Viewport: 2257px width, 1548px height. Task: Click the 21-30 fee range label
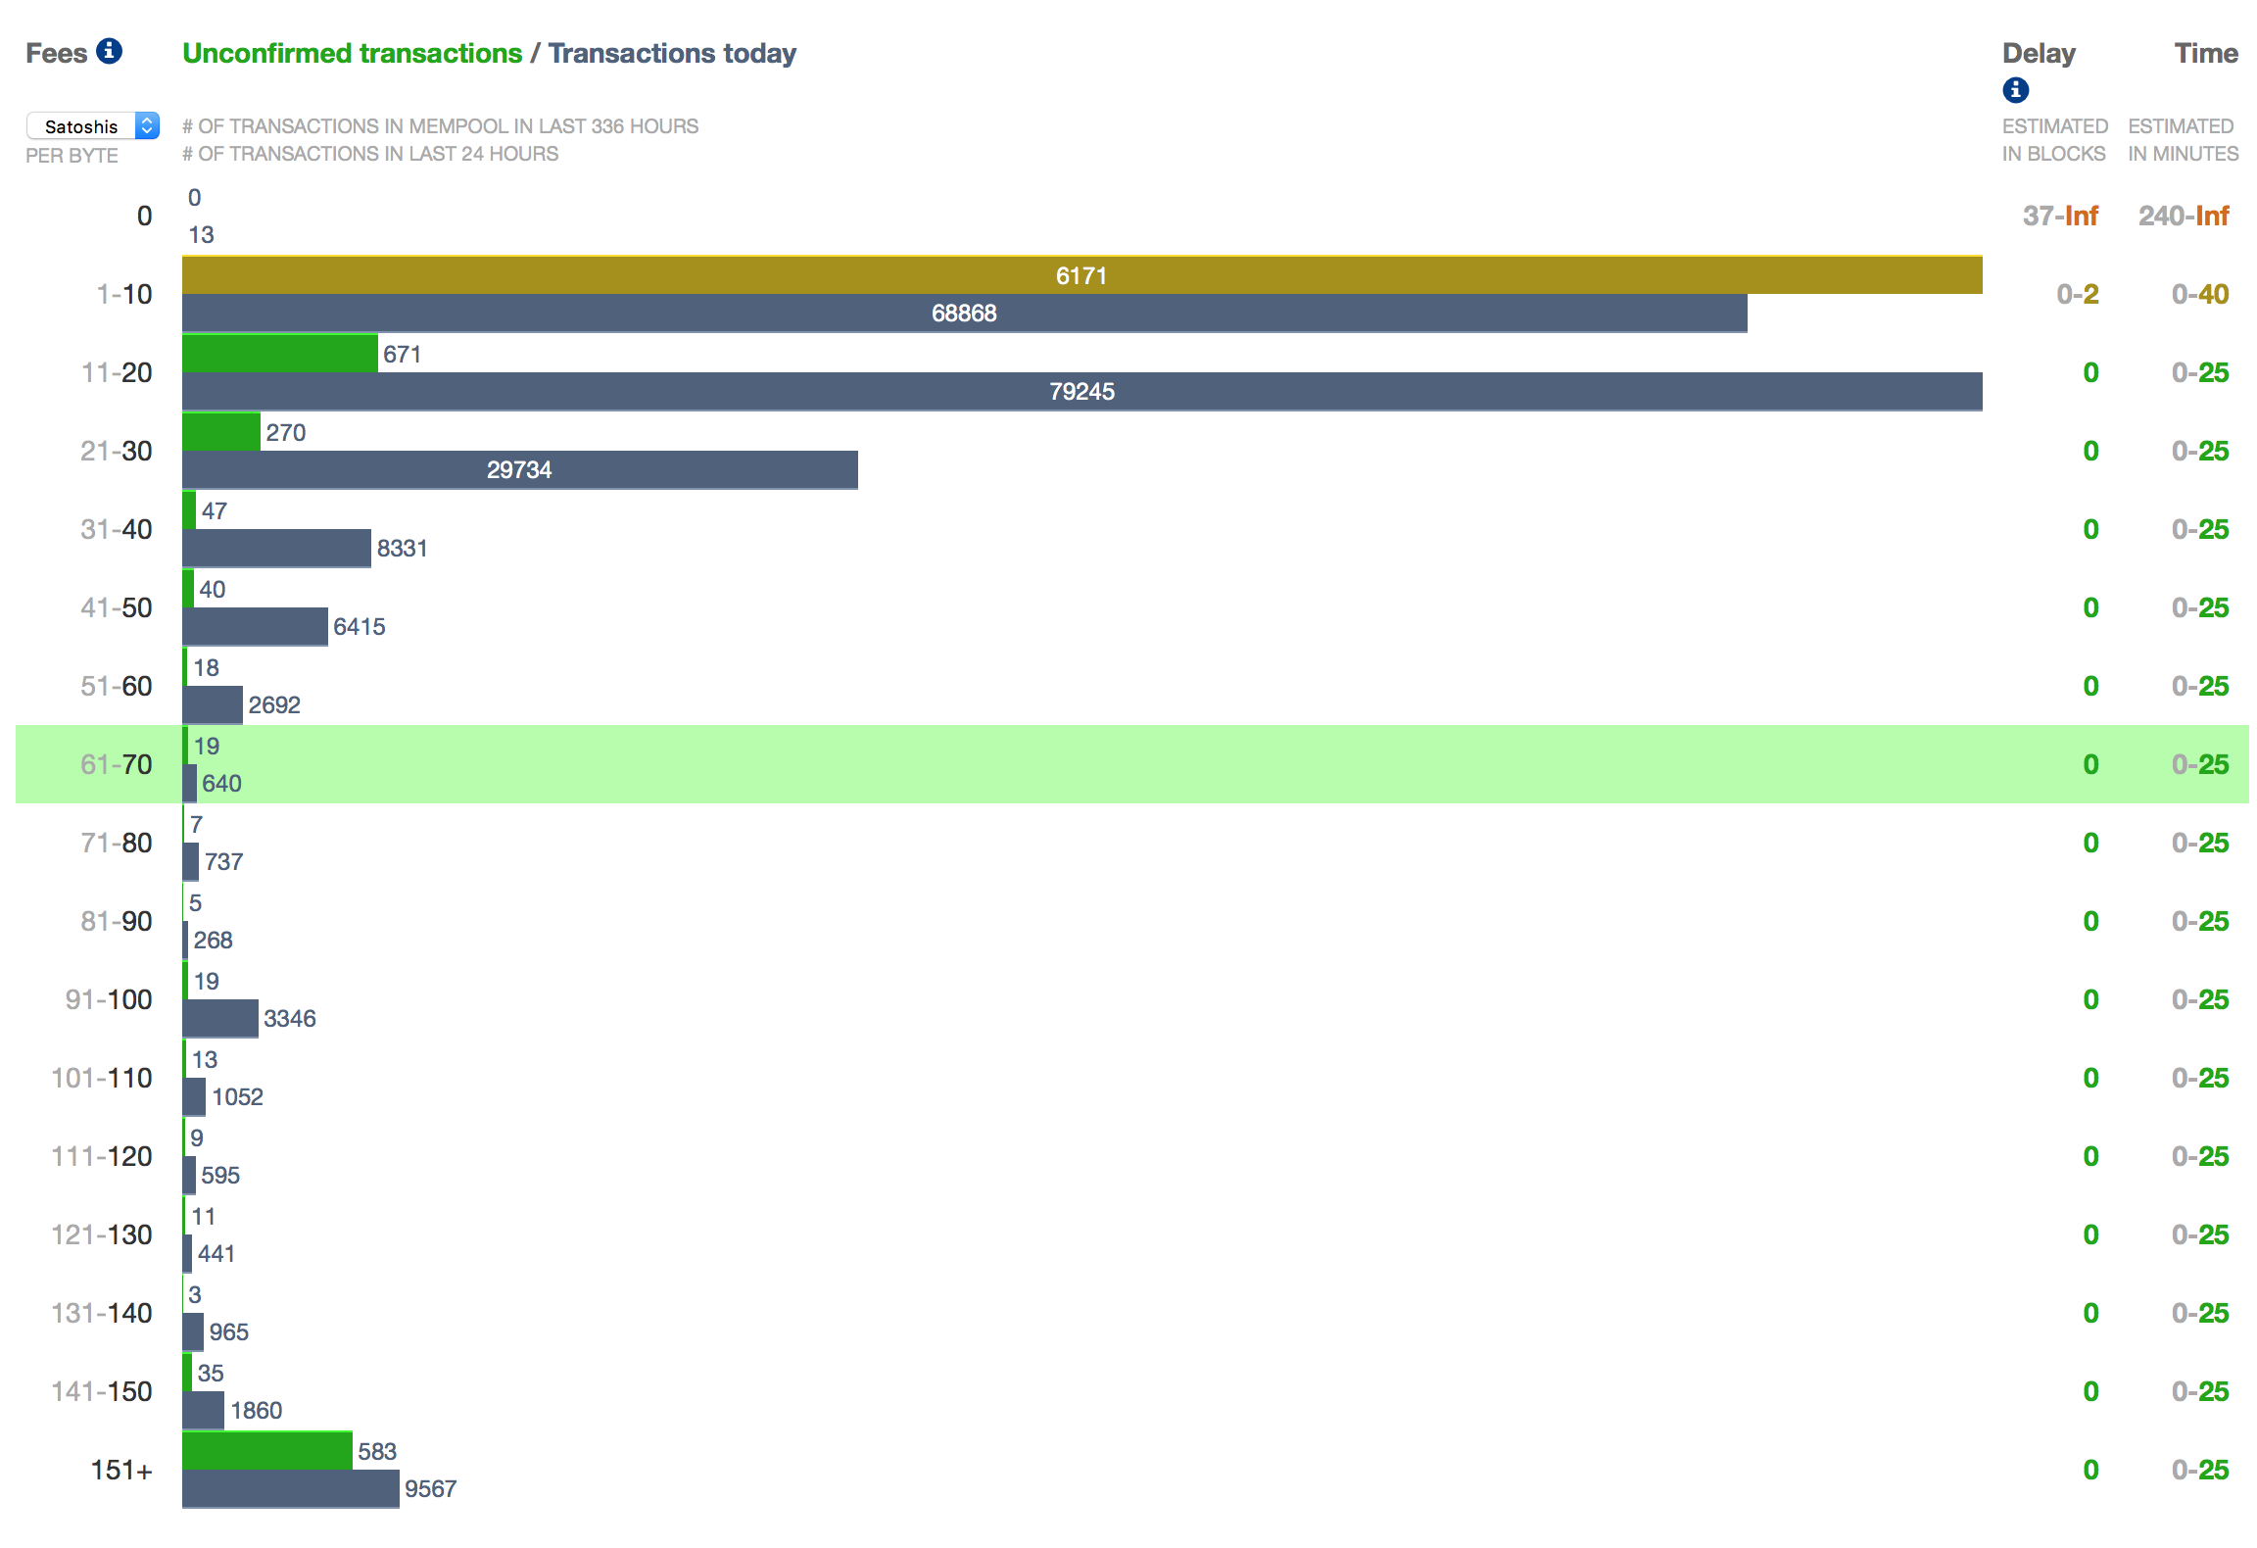(117, 451)
